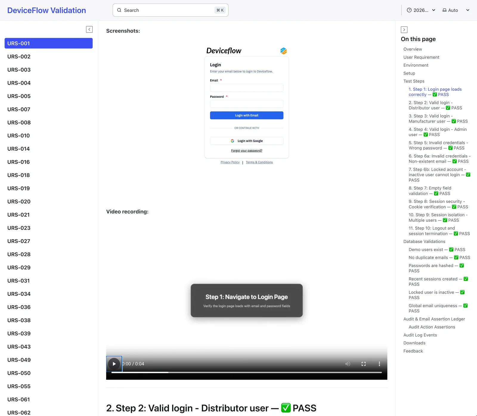Jump to Step 3 Manufacturer user link
The image size is (477, 416).
click(438, 118)
